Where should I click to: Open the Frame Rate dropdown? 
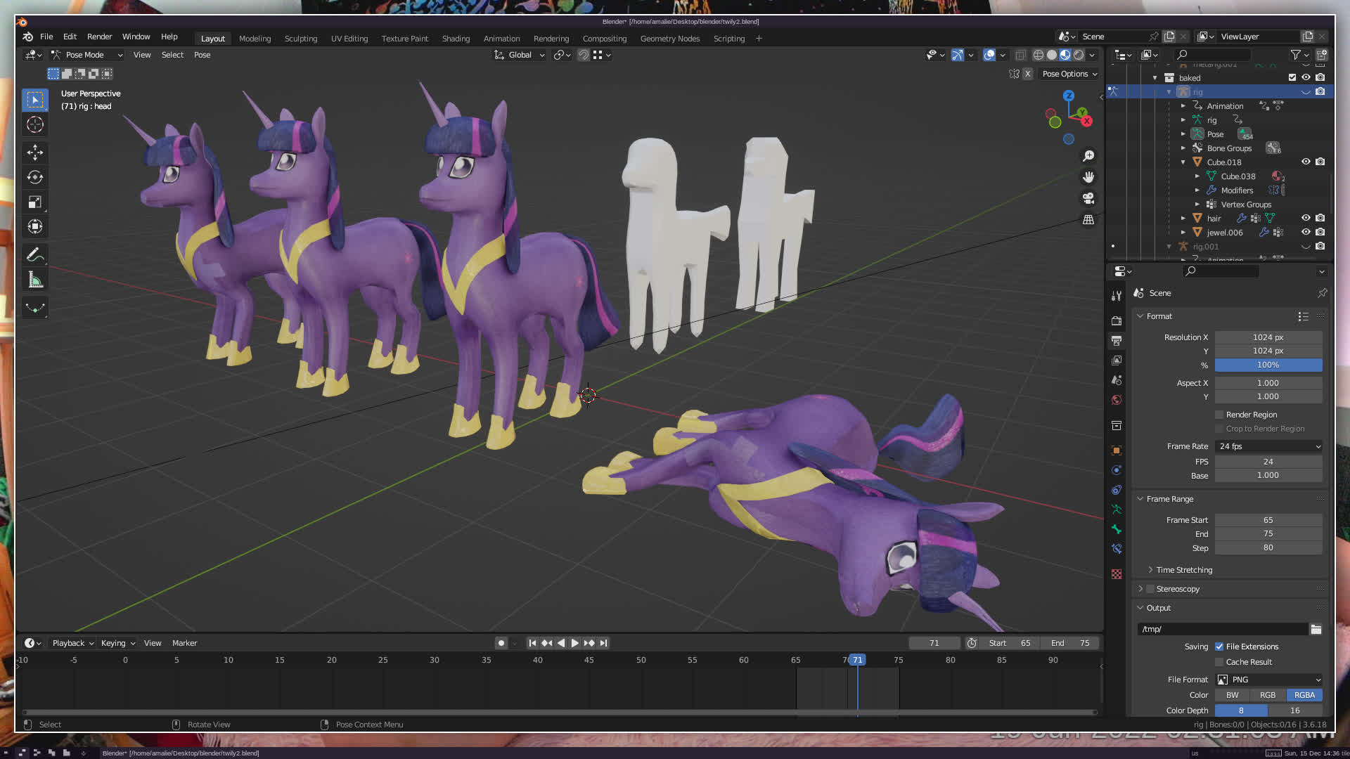pos(1268,446)
